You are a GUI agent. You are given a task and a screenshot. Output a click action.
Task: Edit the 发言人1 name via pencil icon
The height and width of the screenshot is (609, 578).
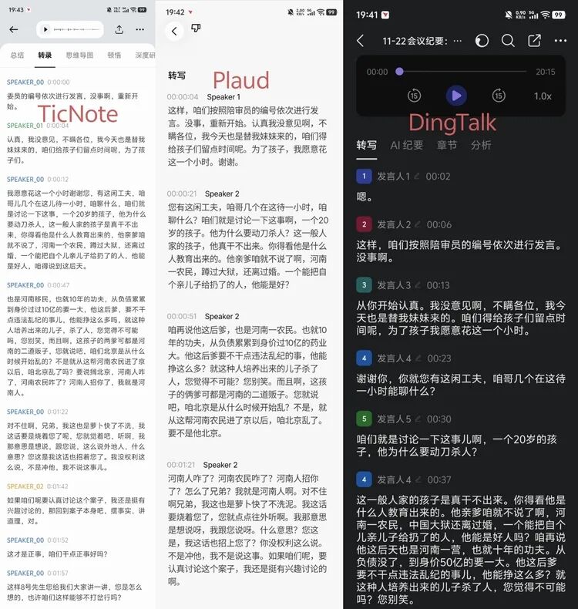pyautogui.click(x=417, y=177)
